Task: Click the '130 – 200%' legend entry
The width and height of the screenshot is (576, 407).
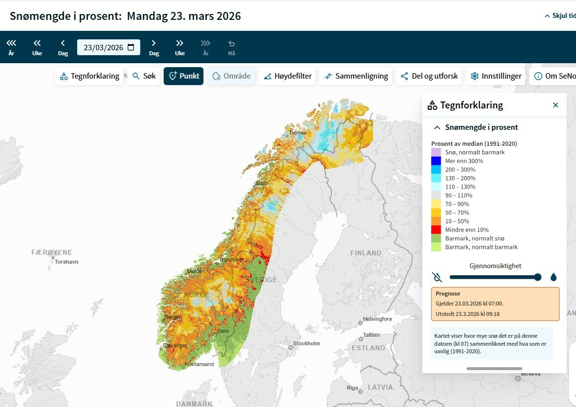Action: click(460, 178)
